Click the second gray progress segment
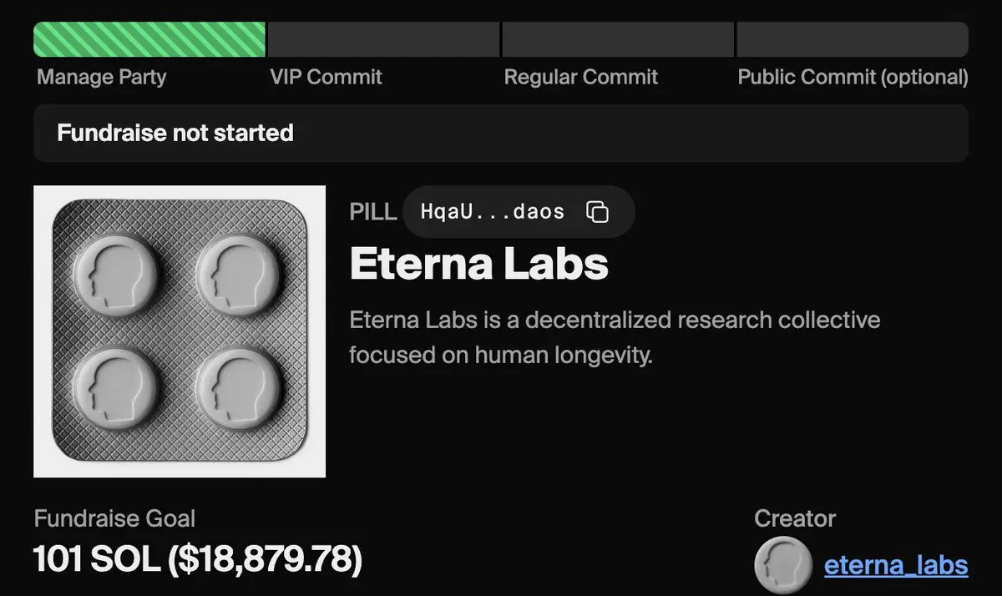1002x596 pixels. 383,39
